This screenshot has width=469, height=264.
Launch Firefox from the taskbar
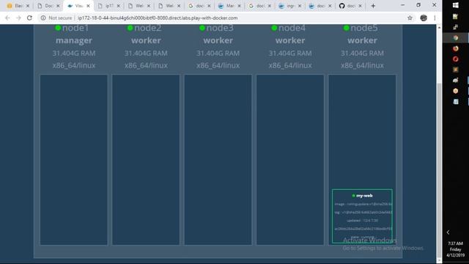point(456,48)
